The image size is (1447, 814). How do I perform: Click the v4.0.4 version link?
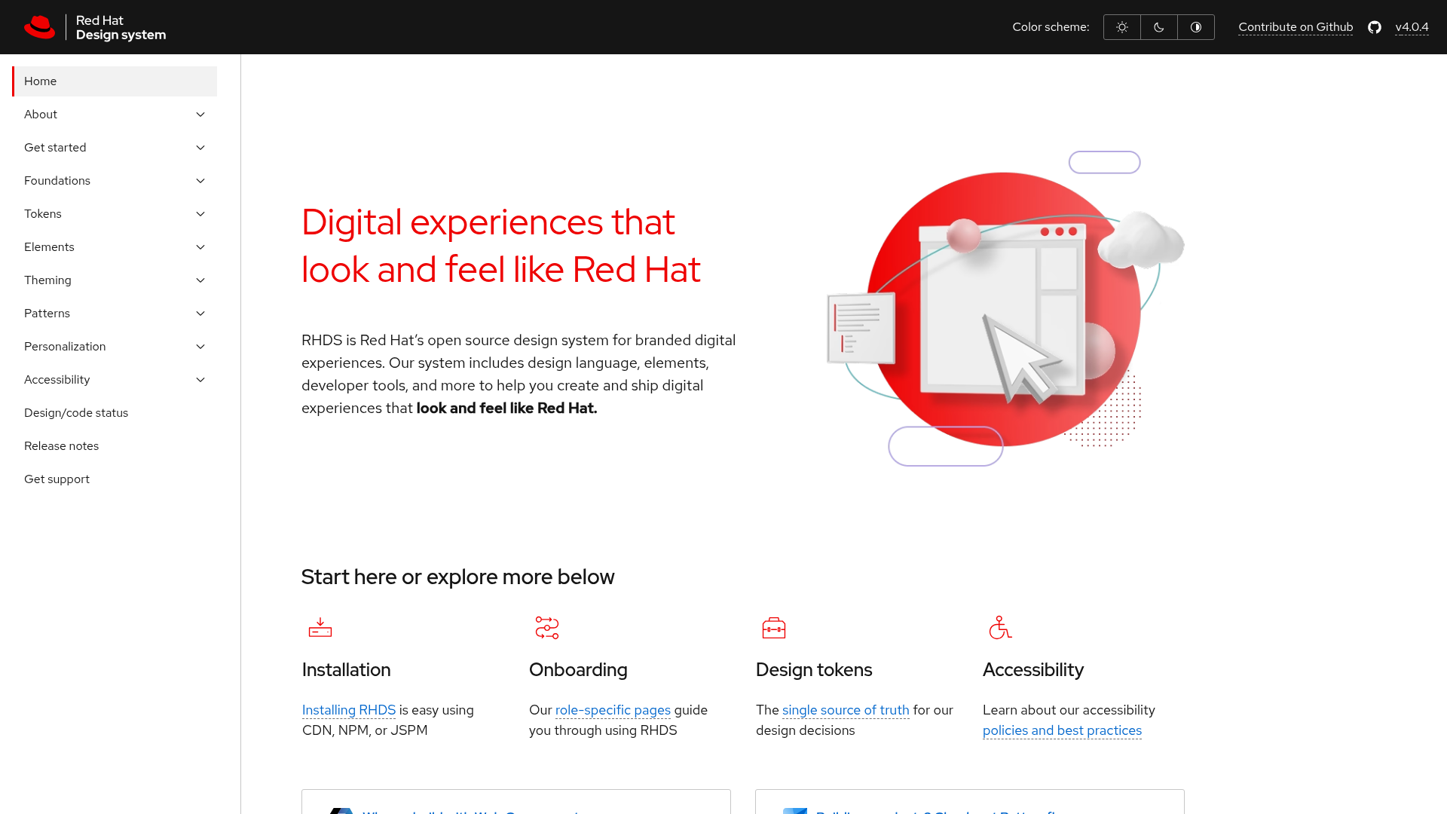pos(1412,27)
